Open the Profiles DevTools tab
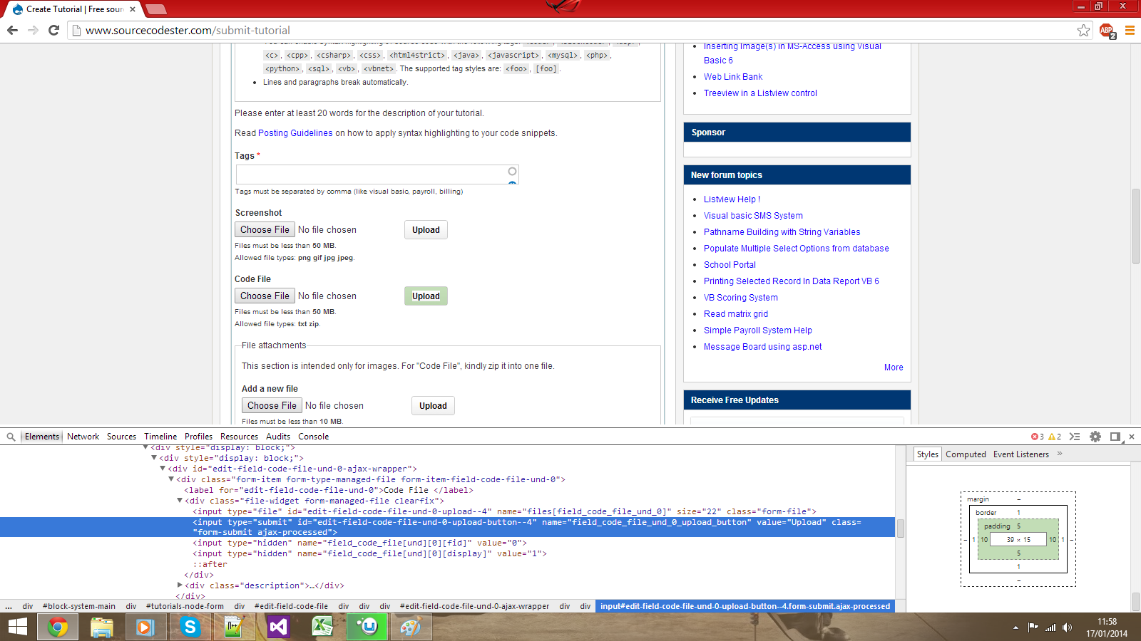The height and width of the screenshot is (641, 1141). (198, 437)
